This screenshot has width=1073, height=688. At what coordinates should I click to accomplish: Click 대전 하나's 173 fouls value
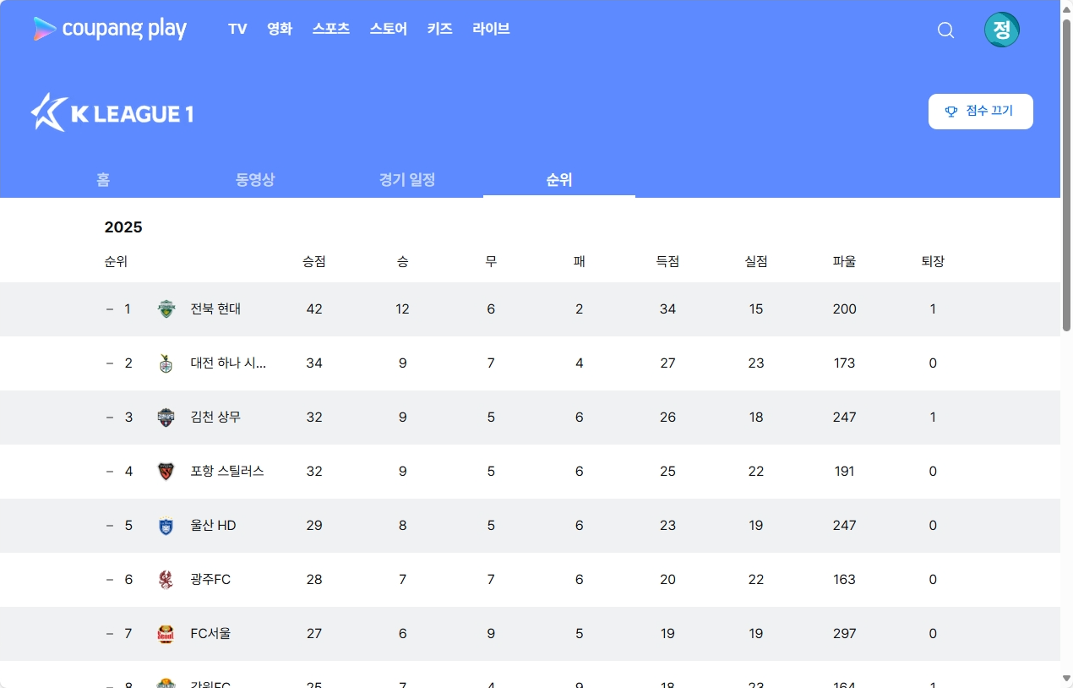pos(845,363)
